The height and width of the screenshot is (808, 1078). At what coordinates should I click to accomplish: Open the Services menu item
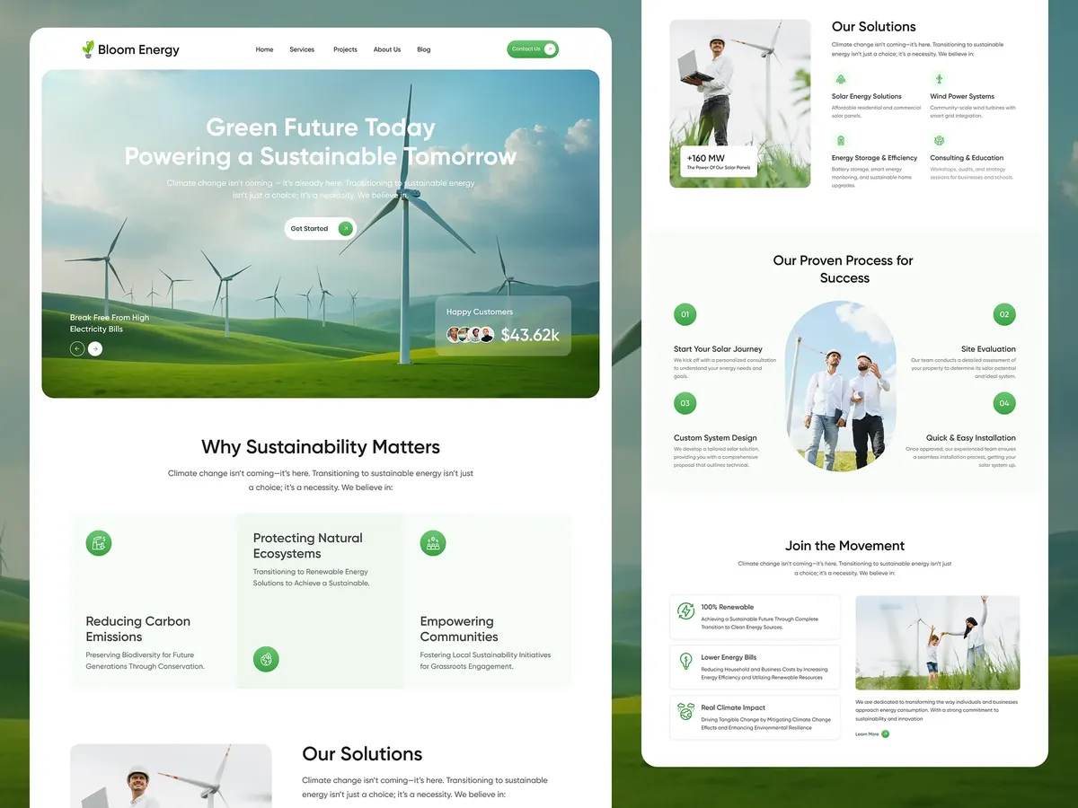tap(302, 49)
